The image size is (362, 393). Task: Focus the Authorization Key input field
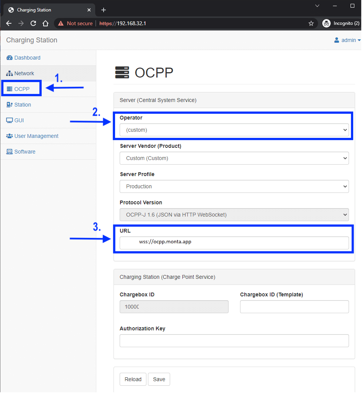[234, 341]
